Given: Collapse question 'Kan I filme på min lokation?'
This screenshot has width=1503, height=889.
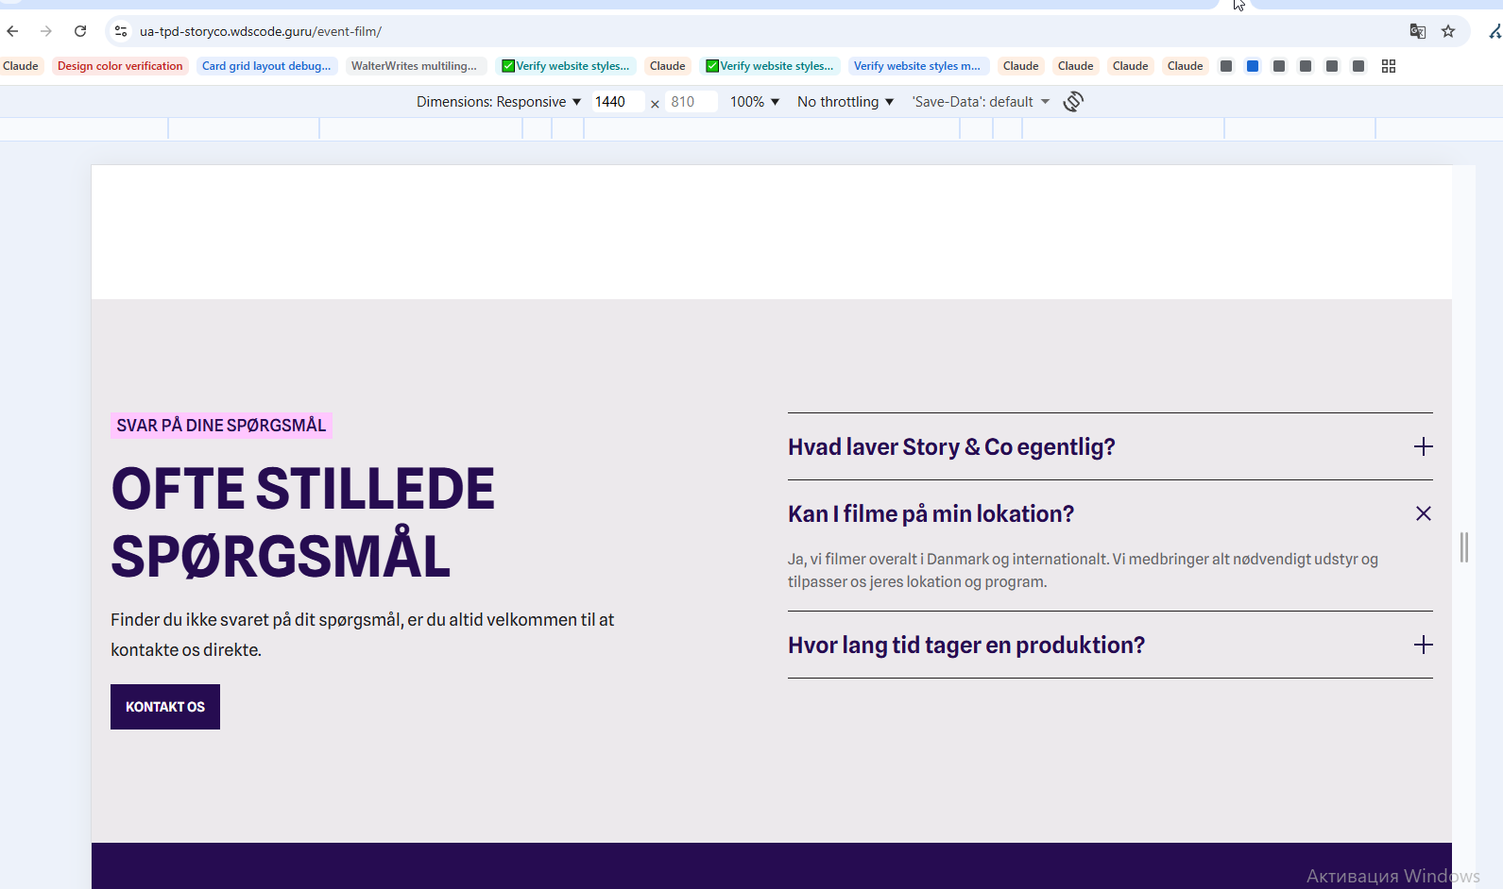Looking at the screenshot, I should (x=1110, y=513).
